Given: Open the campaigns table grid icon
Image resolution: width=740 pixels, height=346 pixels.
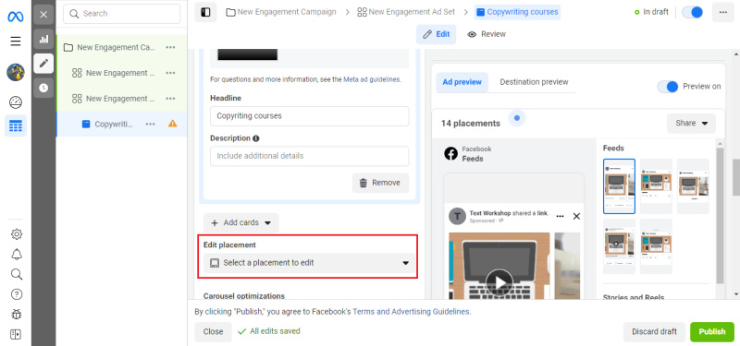Looking at the screenshot, I should [x=16, y=125].
